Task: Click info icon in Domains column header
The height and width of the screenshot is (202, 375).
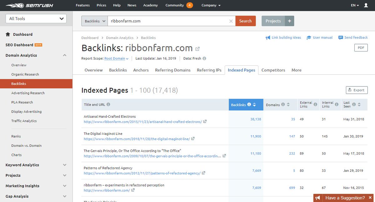Action: click(283, 105)
